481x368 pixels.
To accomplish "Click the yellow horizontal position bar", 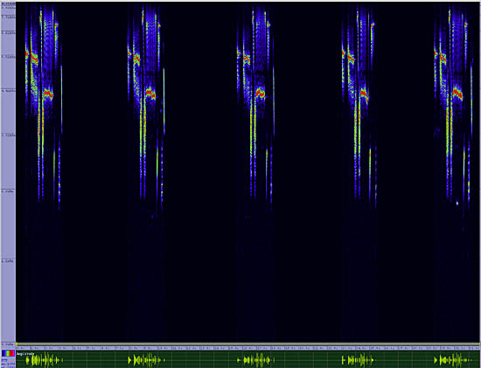I will [x=248, y=344].
